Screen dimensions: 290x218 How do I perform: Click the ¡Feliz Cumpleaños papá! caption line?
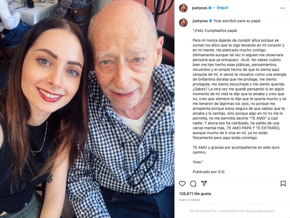(x=215, y=31)
